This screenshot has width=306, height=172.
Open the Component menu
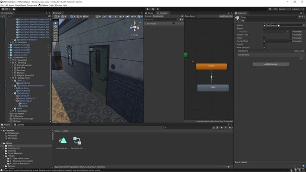click(32, 5)
